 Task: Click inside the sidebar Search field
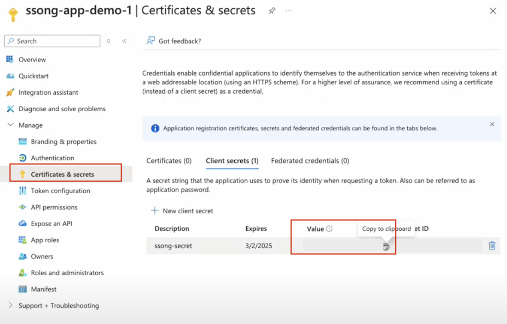(52, 41)
